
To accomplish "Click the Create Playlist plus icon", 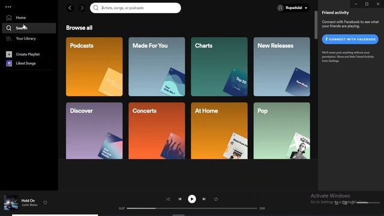I will point(9,55).
